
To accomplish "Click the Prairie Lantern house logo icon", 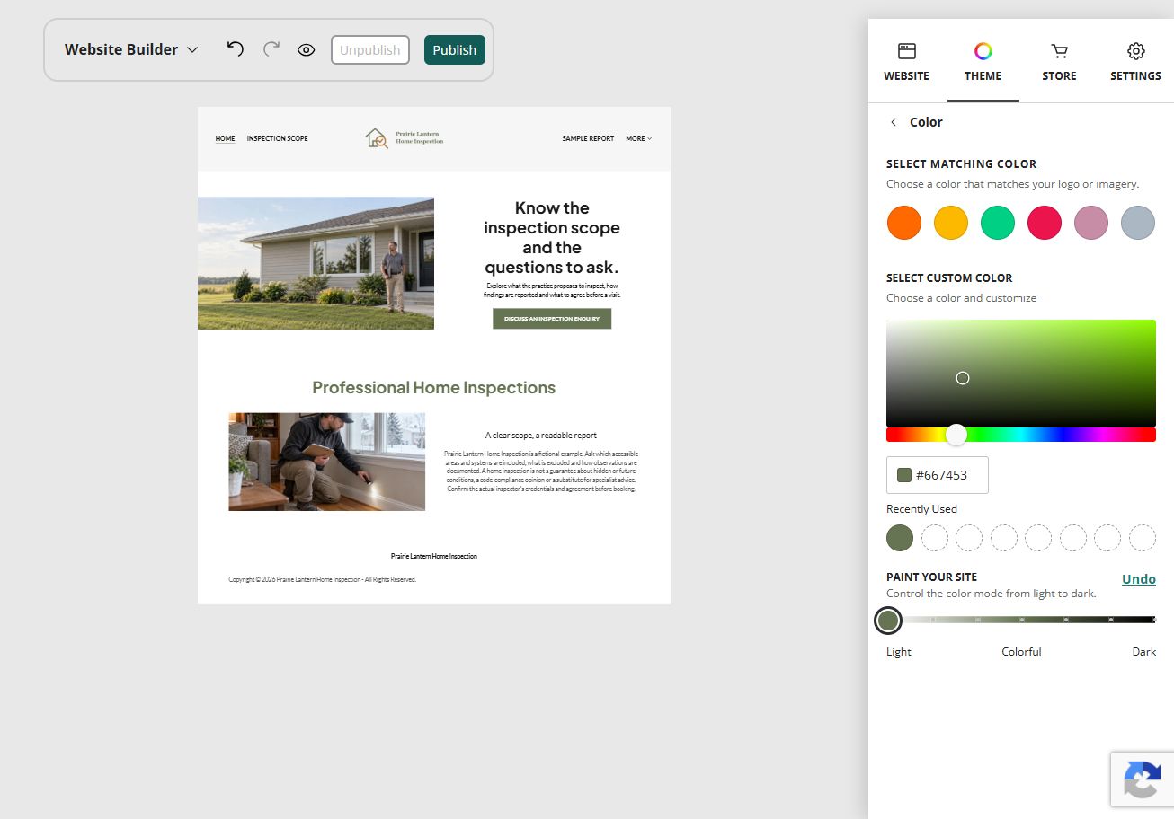I will (x=377, y=138).
